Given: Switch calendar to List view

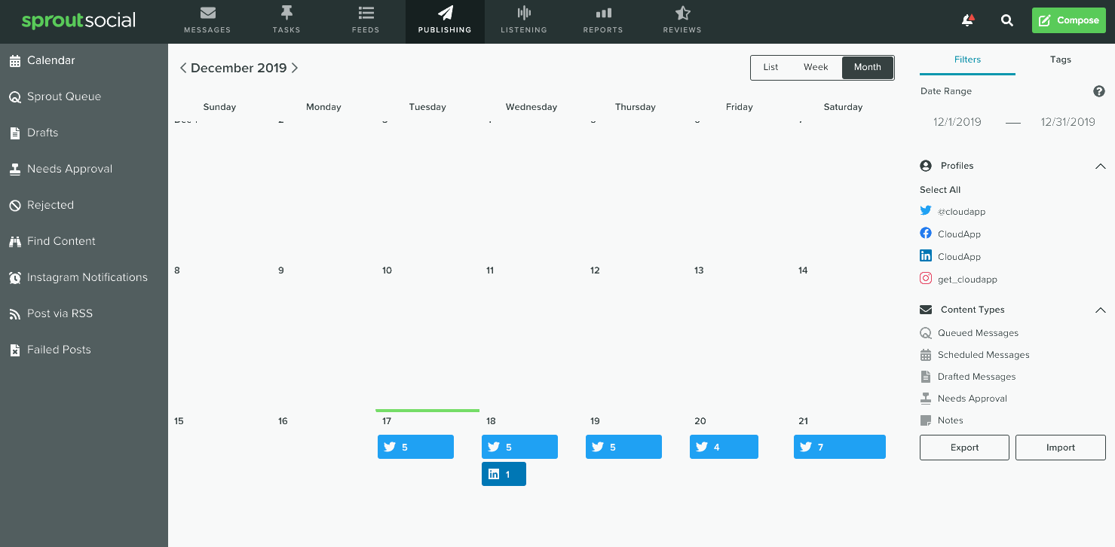Looking at the screenshot, I should point(770,67).
